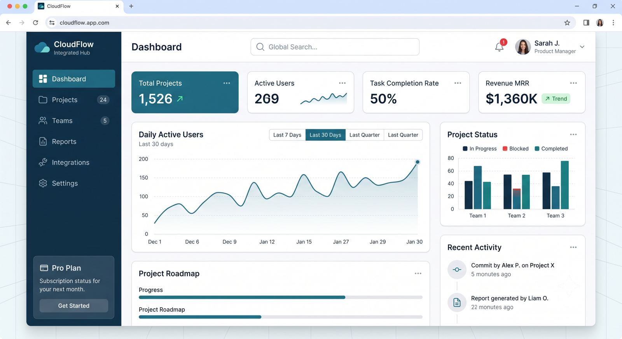
Task: Bookmark page with the star icon
Action: [567, 23]
